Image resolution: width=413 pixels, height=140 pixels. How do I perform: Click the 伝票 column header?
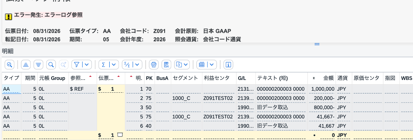[x=111, y=78]
